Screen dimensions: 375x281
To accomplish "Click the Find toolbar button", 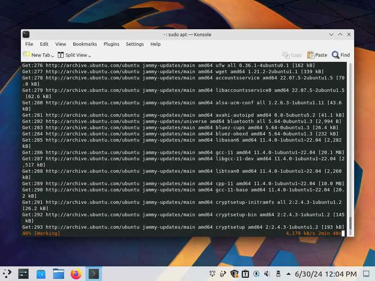I will (x=341, y=55).
